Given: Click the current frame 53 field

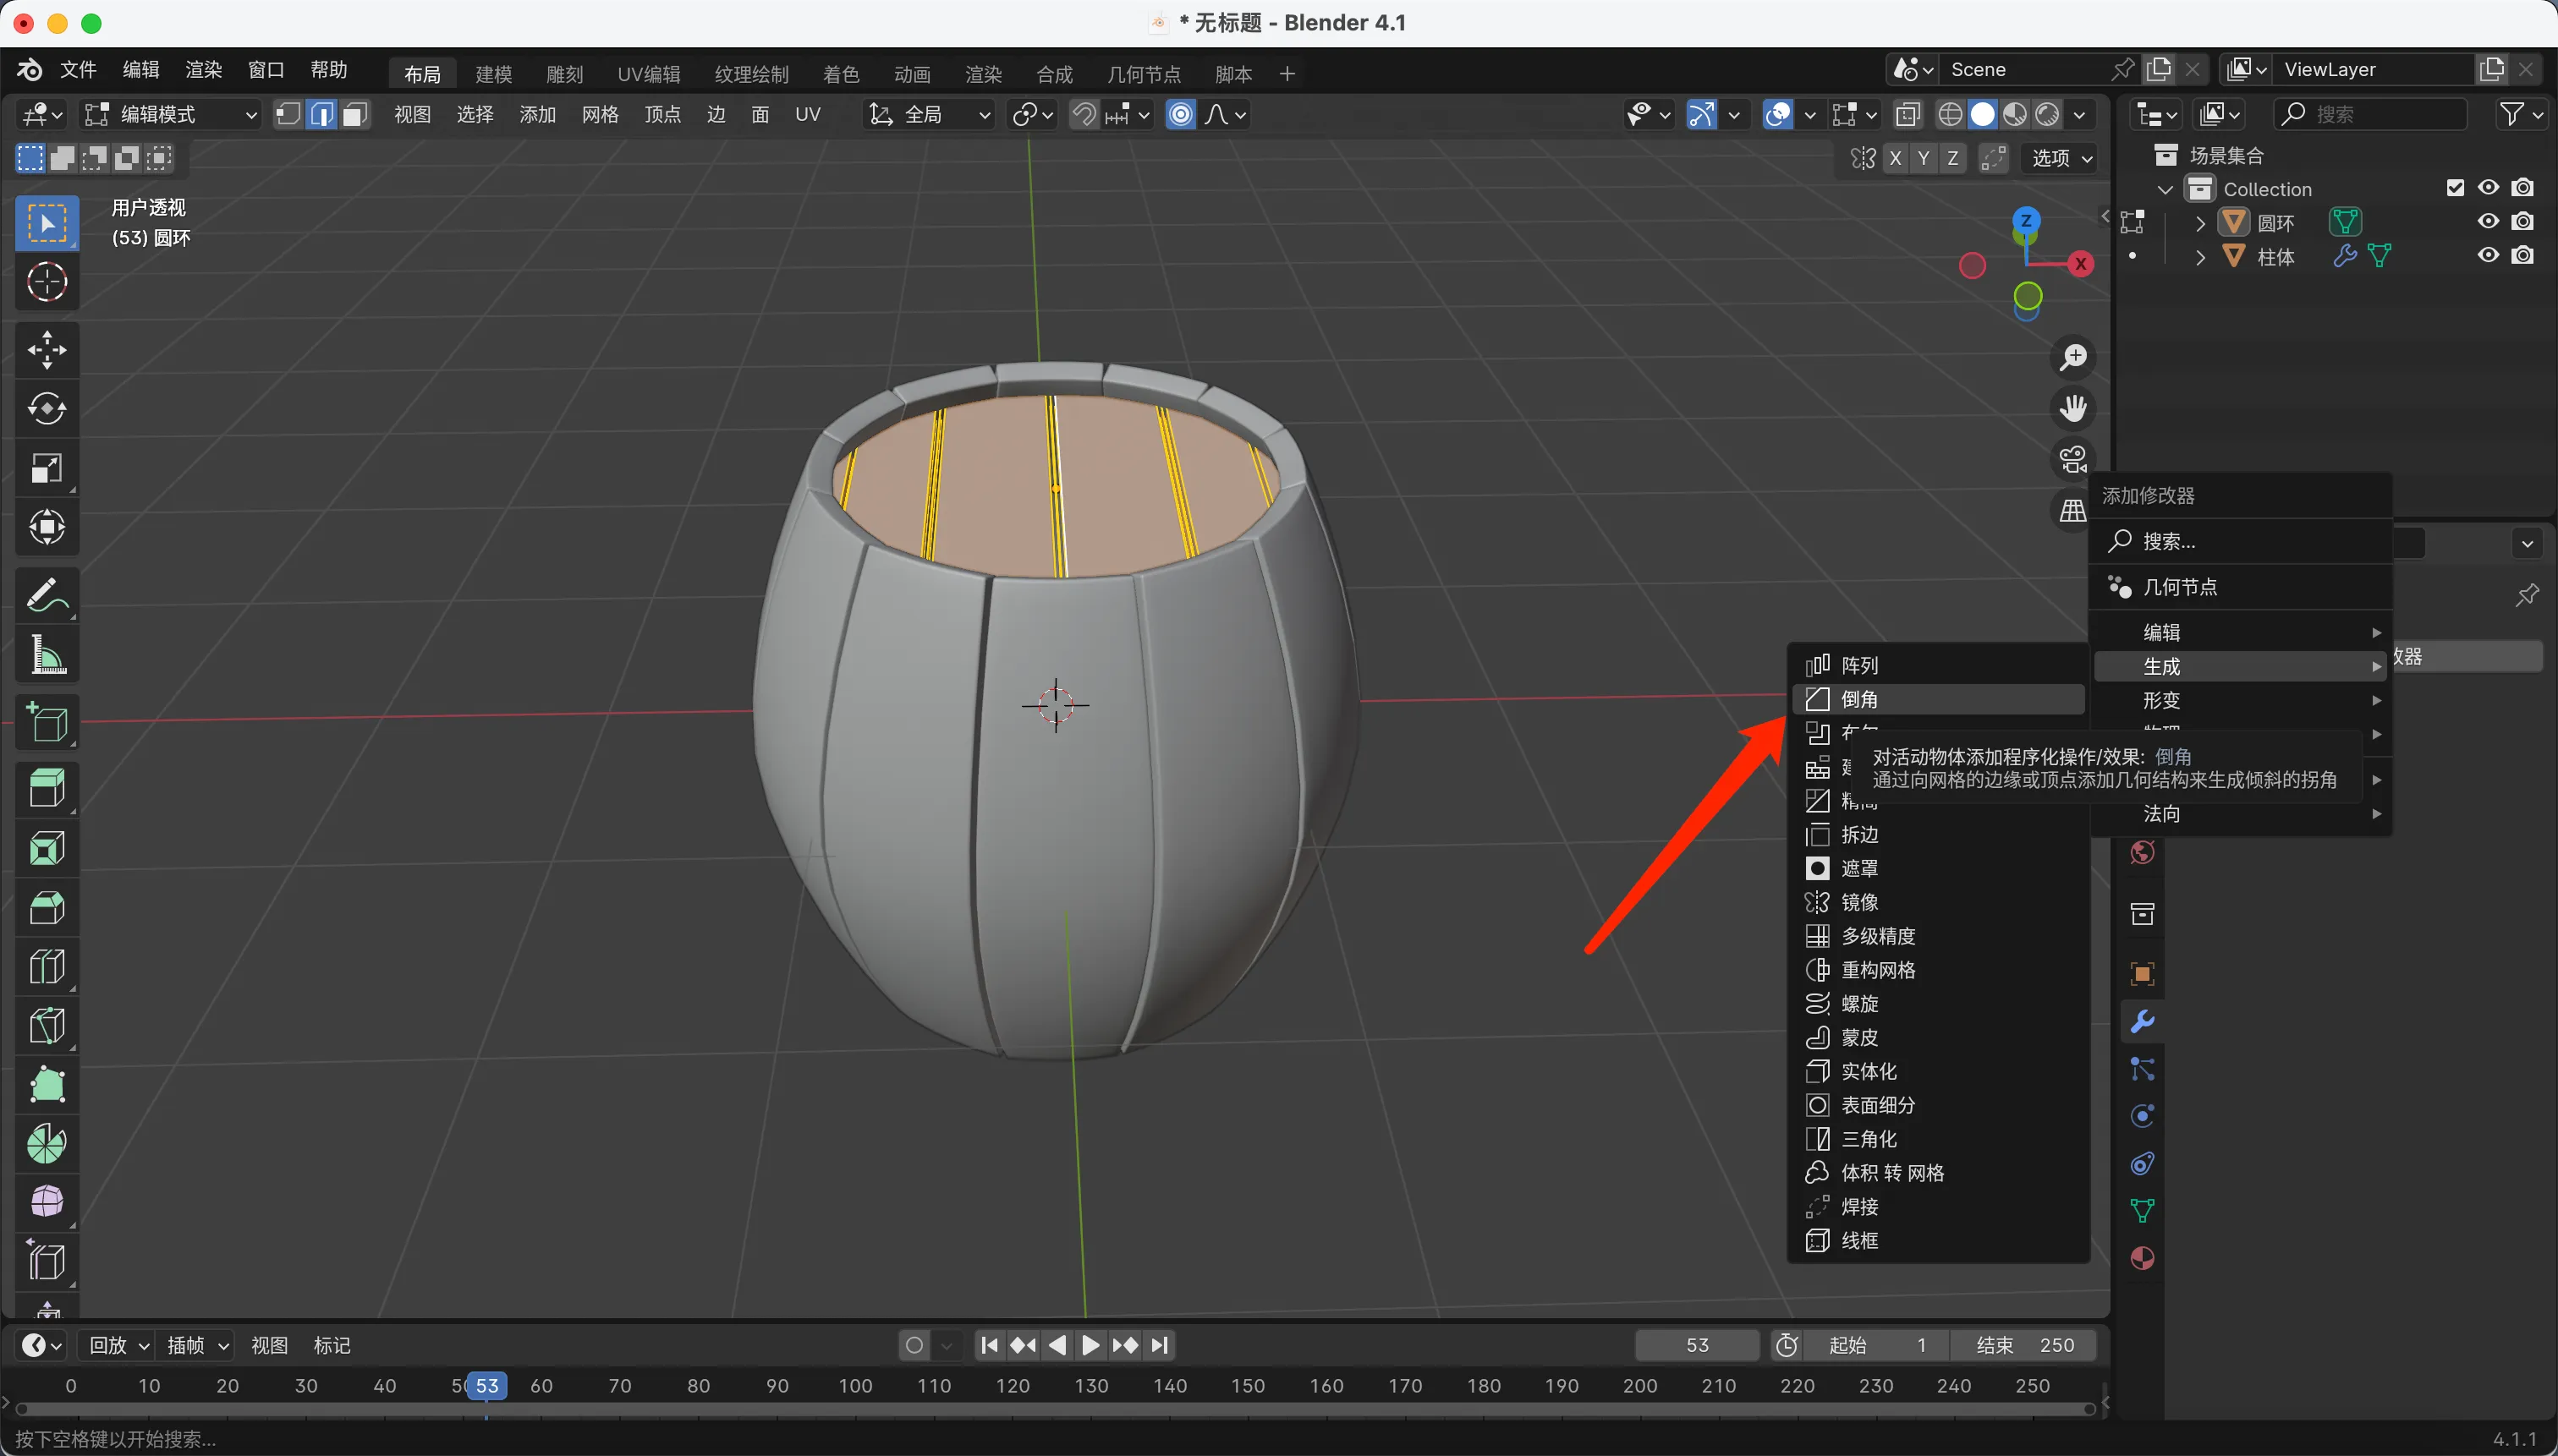Looking at the screenshot, I should (1697, 1345).
